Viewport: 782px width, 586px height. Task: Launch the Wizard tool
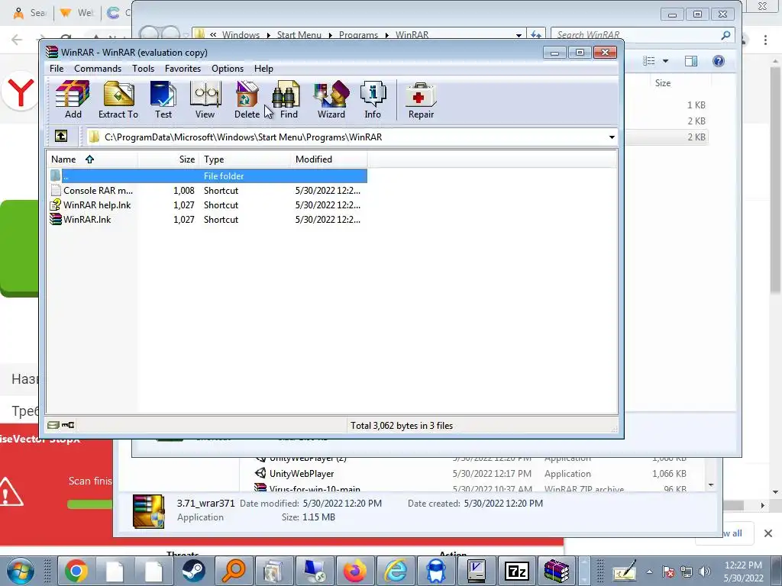331,100
